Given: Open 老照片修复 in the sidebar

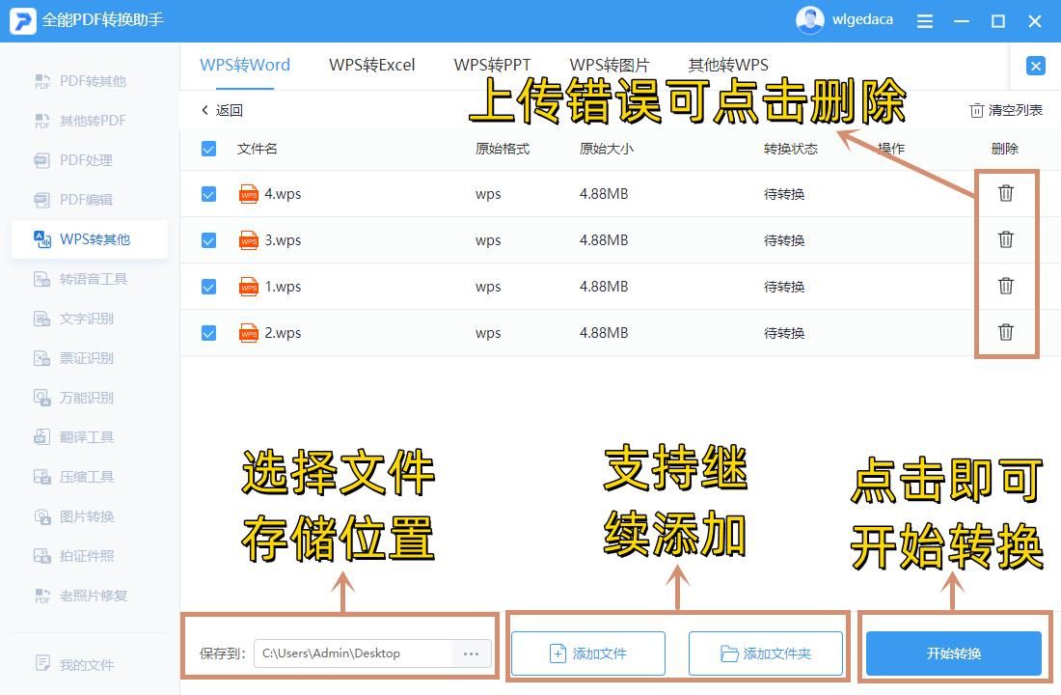Looking at the screenshot, I should pos(90,597).
